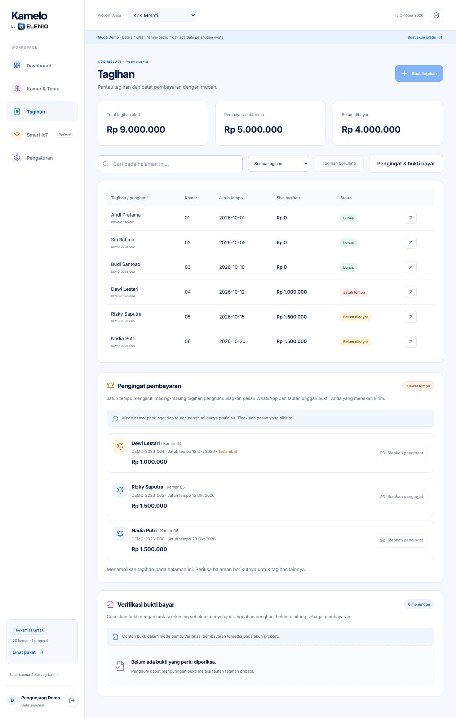Click the Pengaturan gear icon
Viewport: 456px width, 718px height.
click(17, 158)
